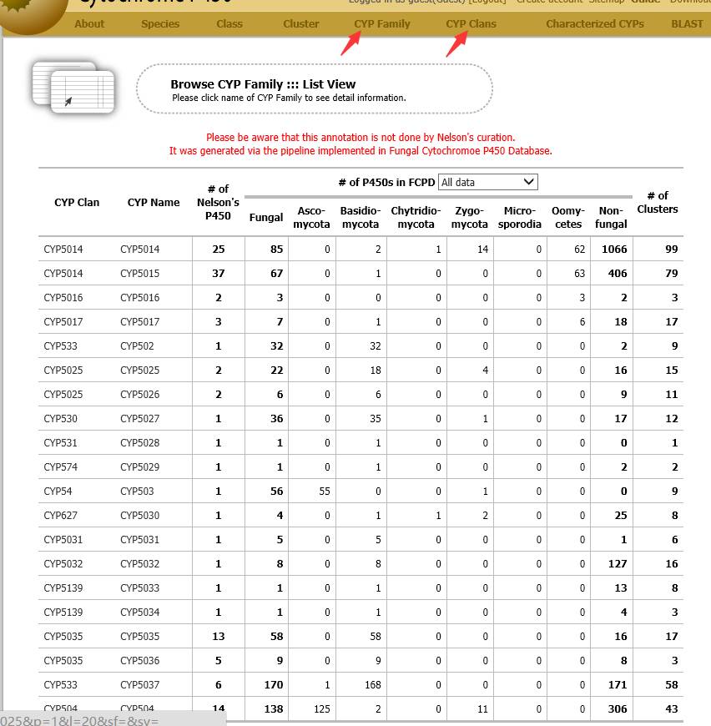
Task: Open the CYP5030 family link
Action: pos(140,516)
